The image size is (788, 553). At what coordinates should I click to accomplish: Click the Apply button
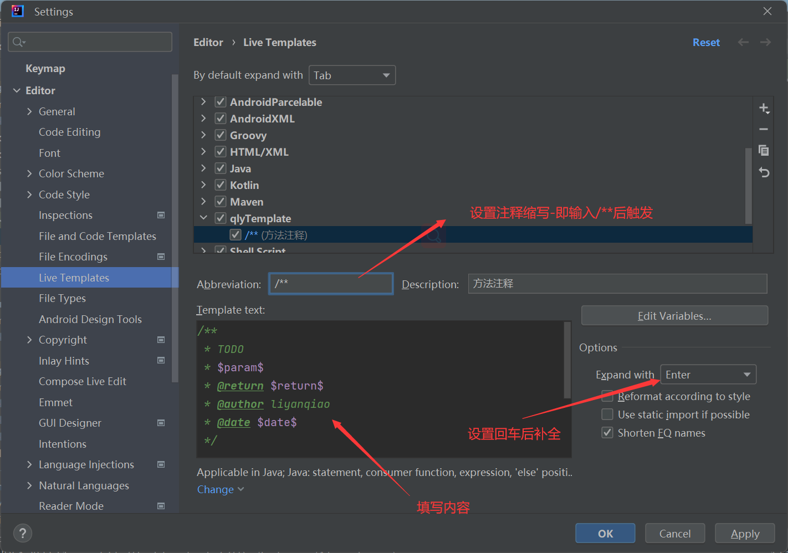click(745, 534)
